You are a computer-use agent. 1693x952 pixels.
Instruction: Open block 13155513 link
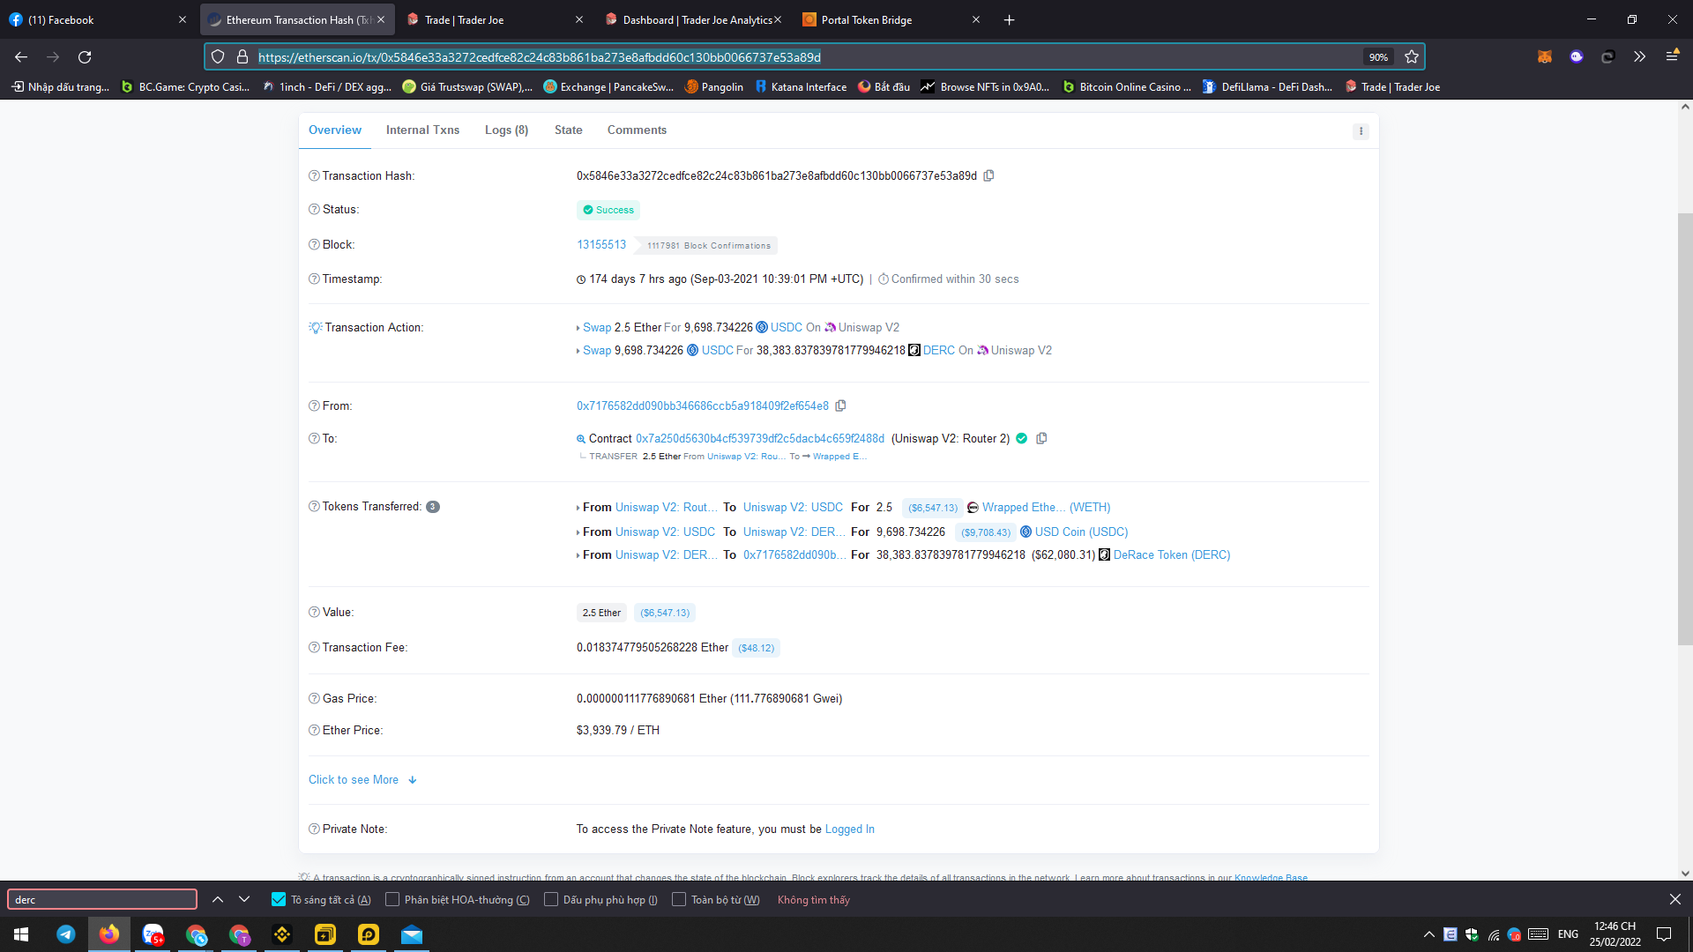point(601,244)
